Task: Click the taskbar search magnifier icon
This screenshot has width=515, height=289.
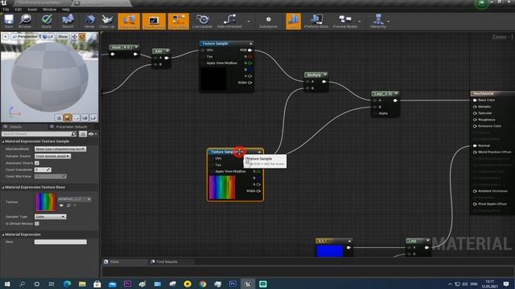Action: point(22,283)
